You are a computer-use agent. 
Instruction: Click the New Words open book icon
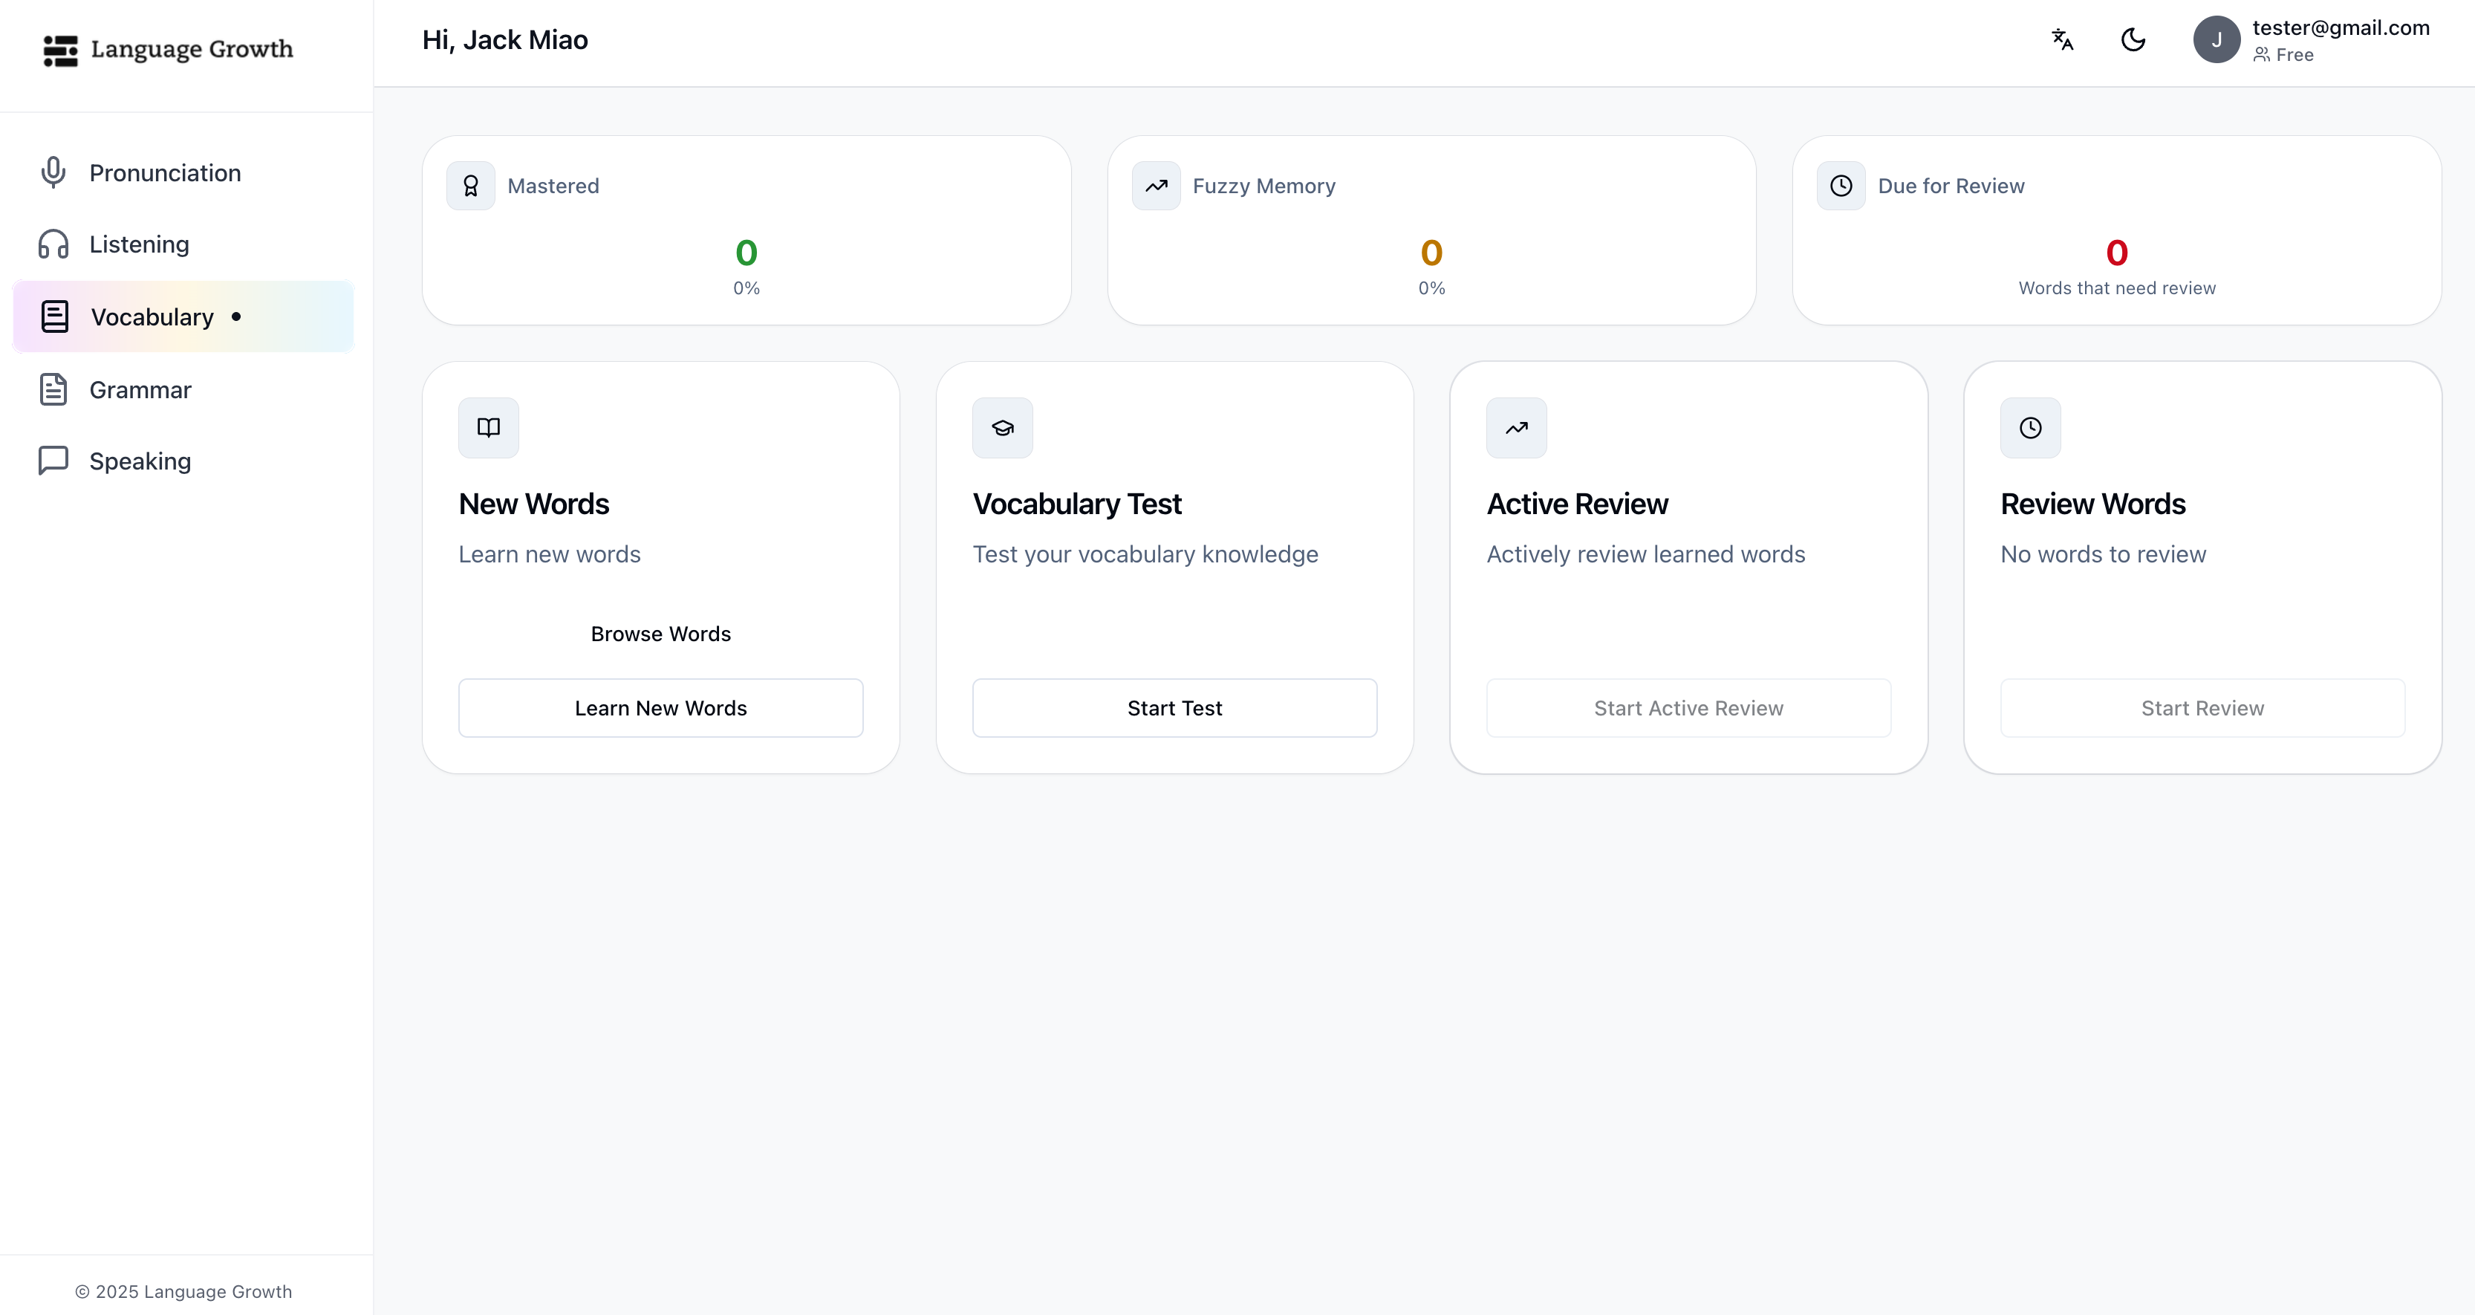pyautogui.click(x=488, y=428)
